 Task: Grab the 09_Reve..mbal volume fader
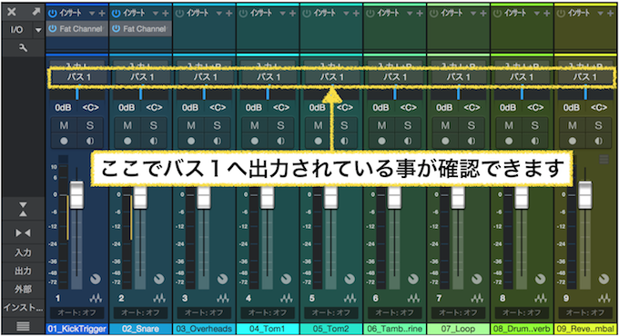tap(585, 194)
